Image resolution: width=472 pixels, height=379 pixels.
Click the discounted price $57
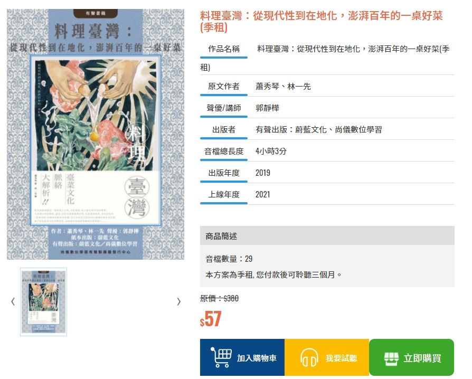211,319
